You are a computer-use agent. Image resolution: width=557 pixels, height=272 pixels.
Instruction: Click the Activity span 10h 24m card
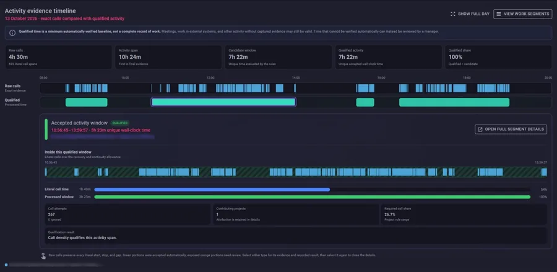pos(168,57)
